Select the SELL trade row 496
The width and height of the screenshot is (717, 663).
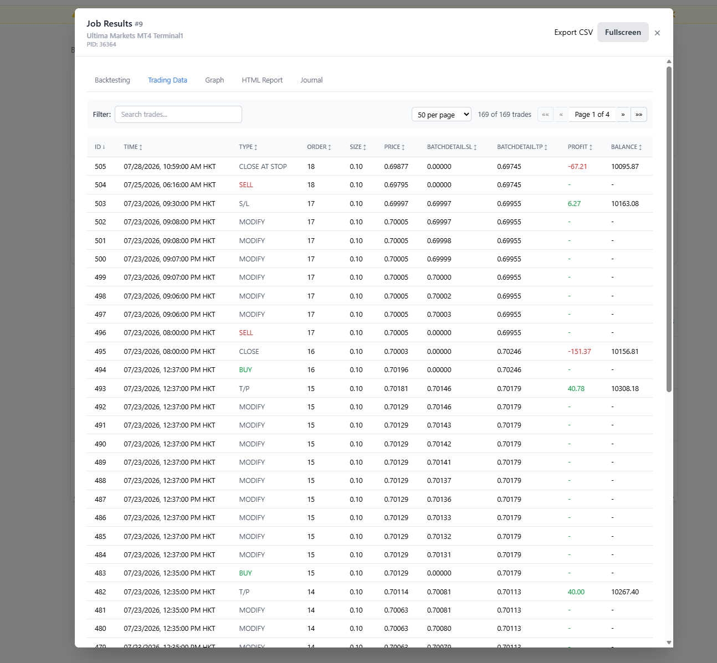[x=370, y=333]
